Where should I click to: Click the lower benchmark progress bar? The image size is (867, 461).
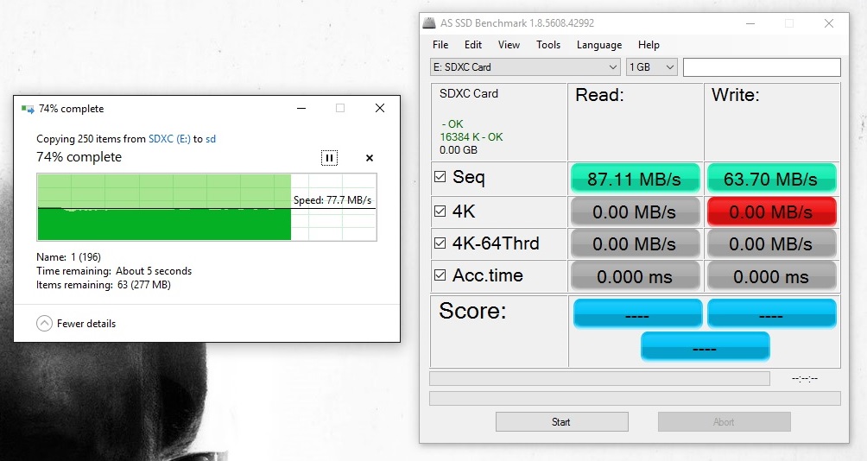point(635,399)
